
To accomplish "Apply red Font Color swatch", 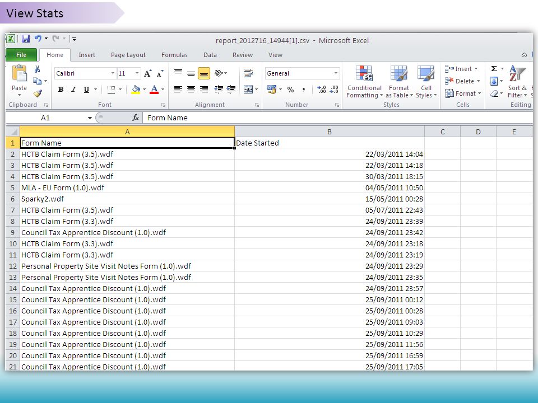I will (154, 90).
